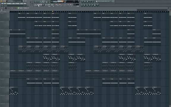Viewport: 171px width, 107px height.
Task: Open the HELP menu
Action: point(25,4)
